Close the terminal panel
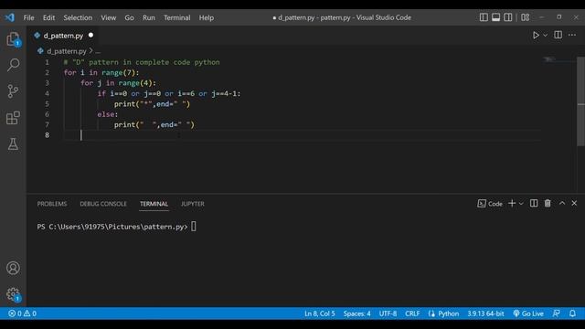The height and width of the screenshot is (329, 585). coord(574,203)
